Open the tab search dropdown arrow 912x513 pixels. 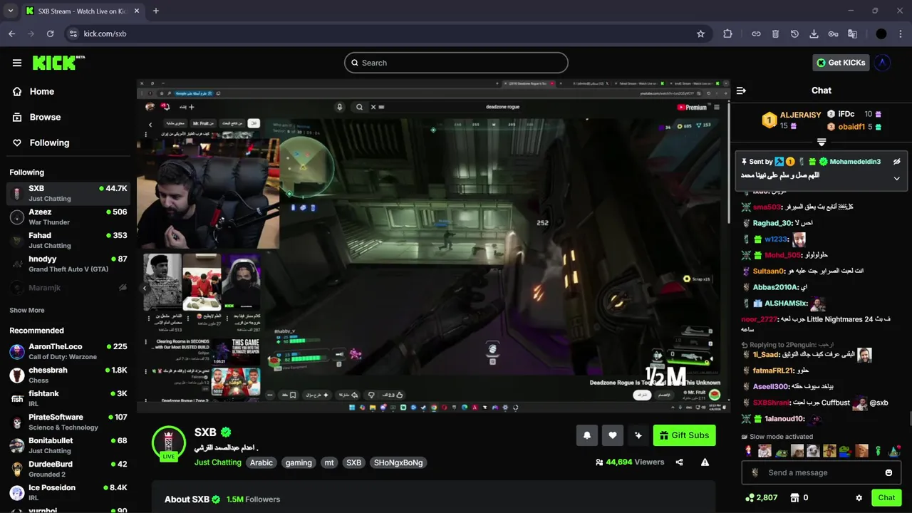(x=10, y=11)
